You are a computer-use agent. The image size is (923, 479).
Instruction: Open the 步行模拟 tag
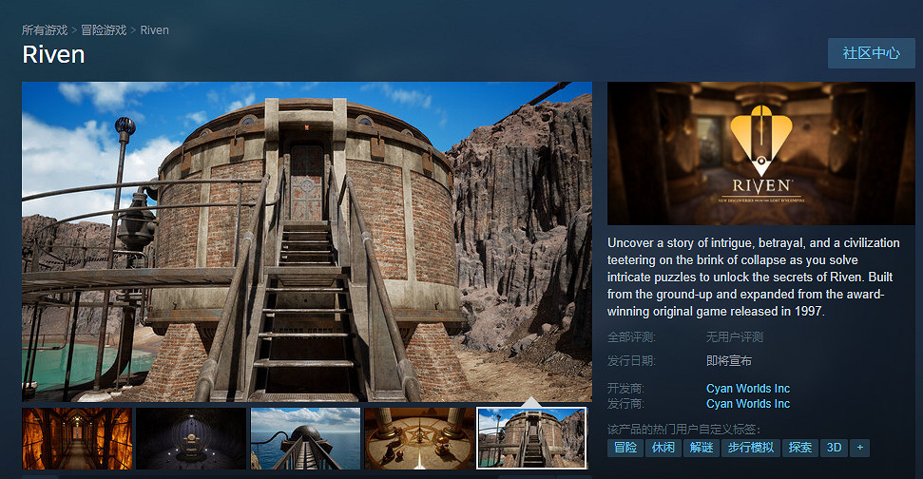pyautogui.click(x=750, y=448)
